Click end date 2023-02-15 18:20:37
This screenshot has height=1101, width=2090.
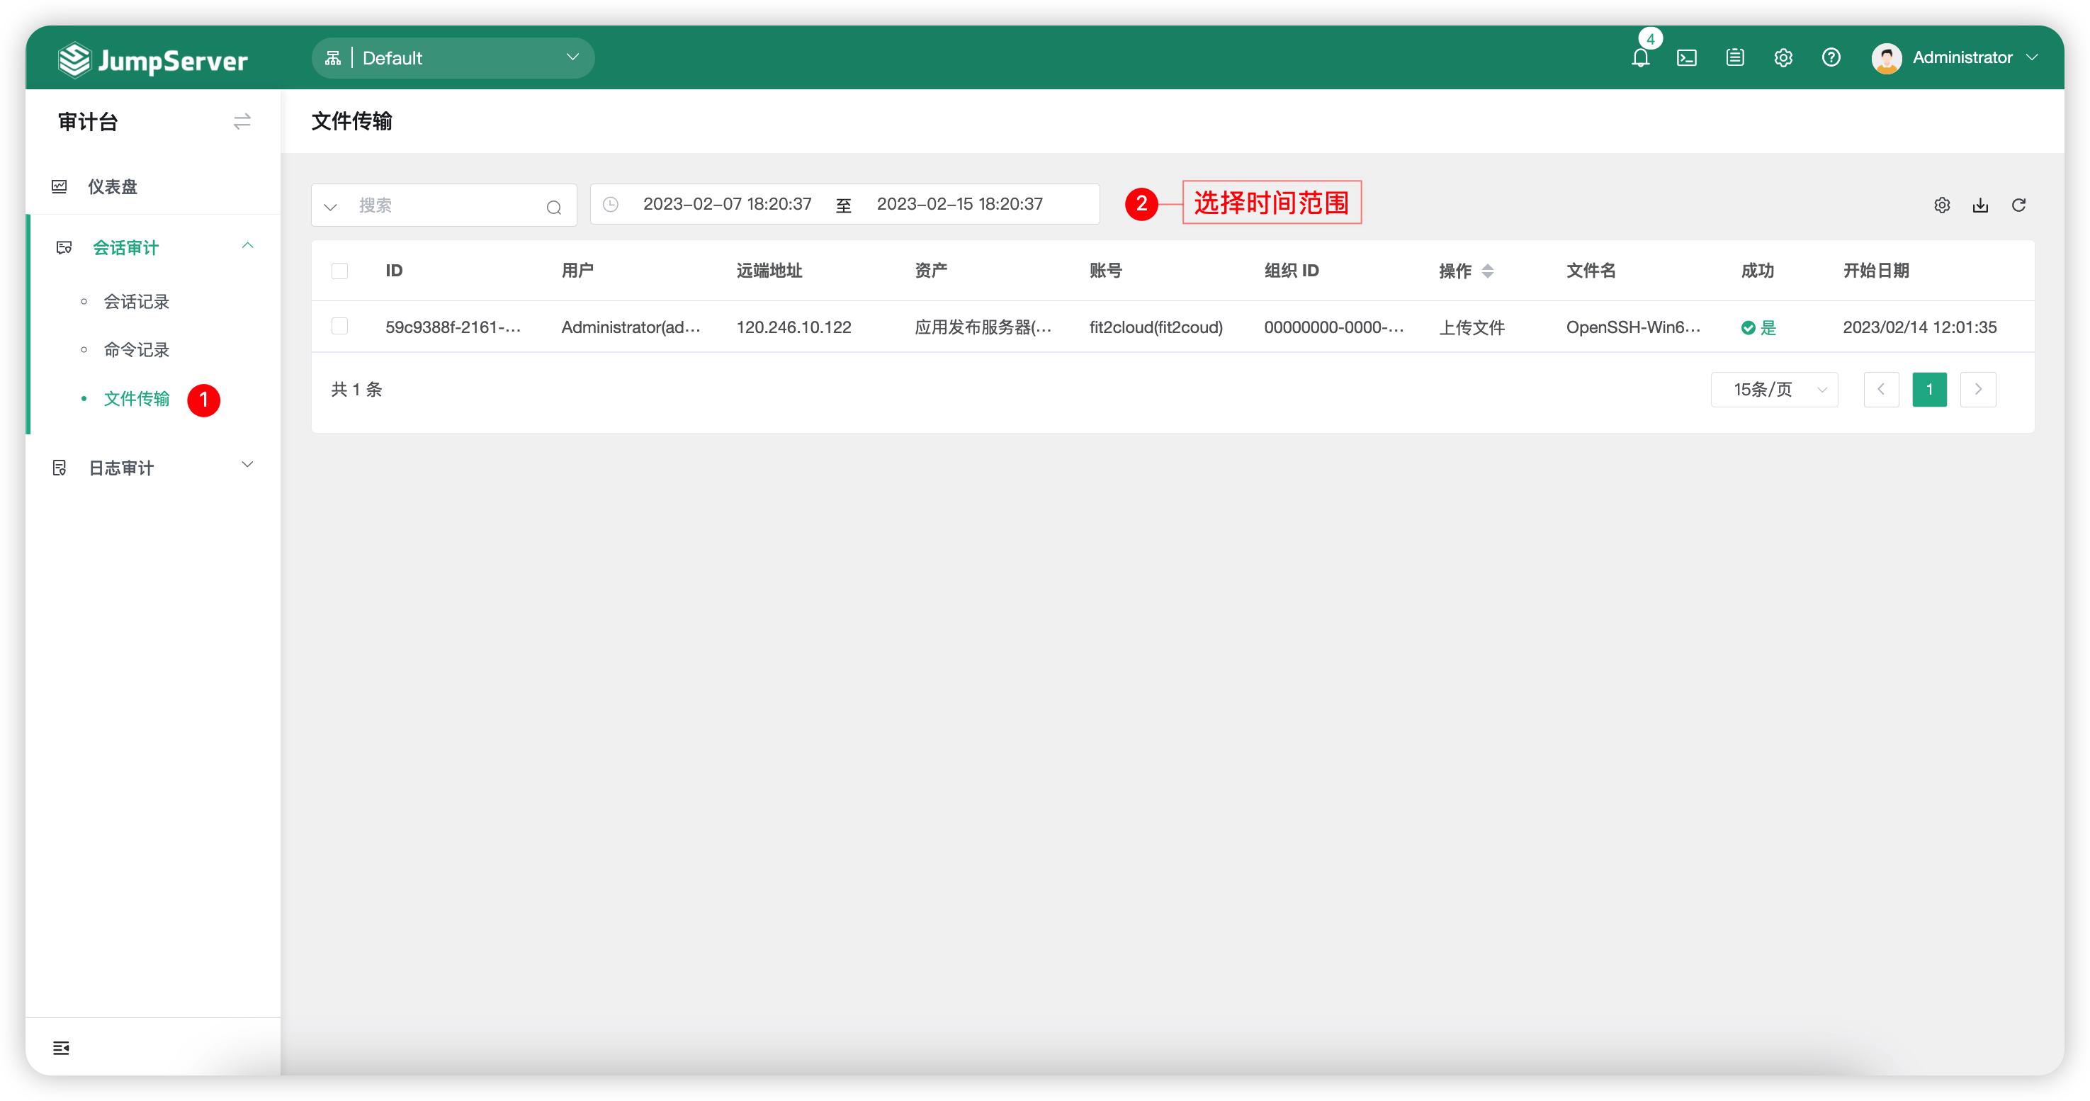pyautogui.click(x=960, y=205)
